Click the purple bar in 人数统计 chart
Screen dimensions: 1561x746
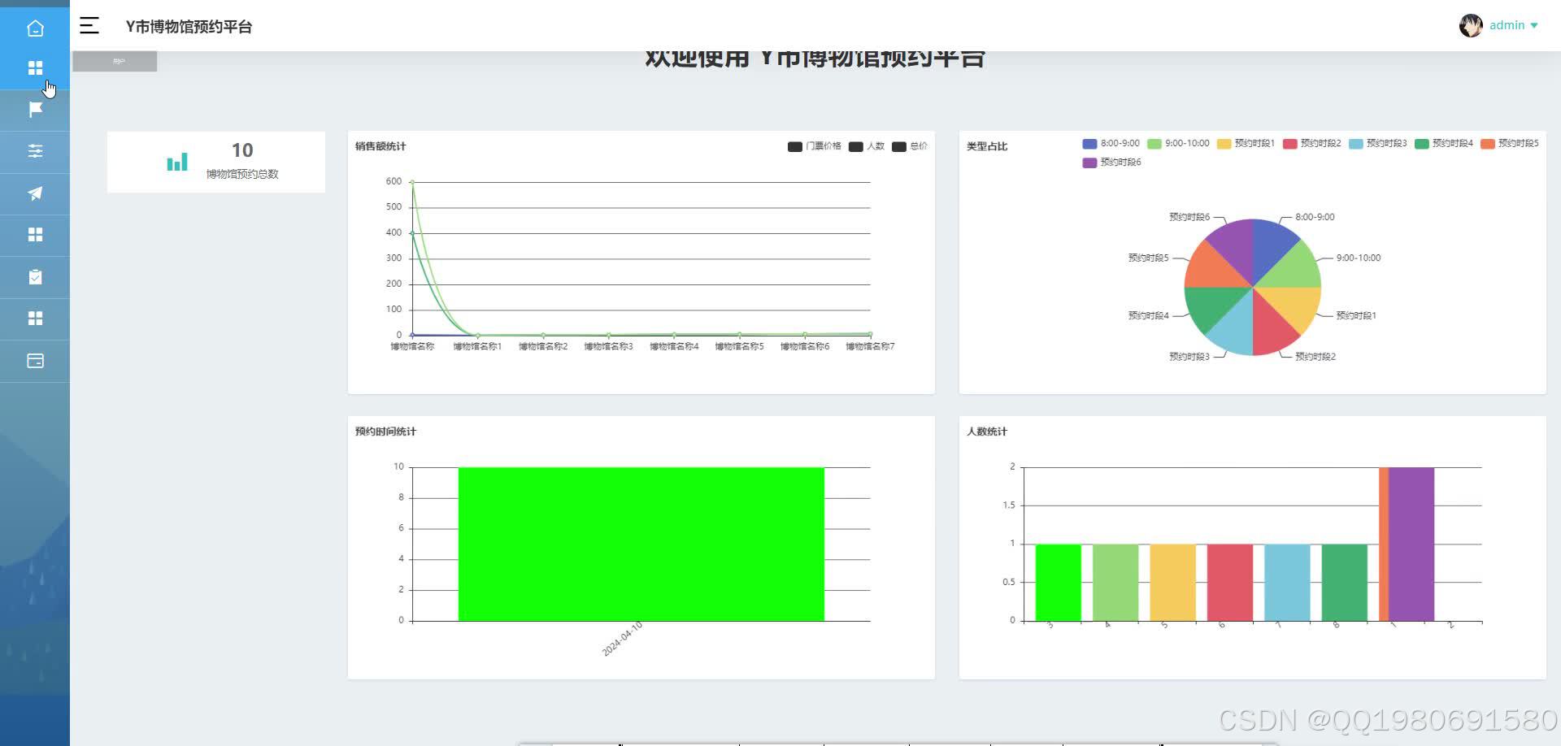1411,544
